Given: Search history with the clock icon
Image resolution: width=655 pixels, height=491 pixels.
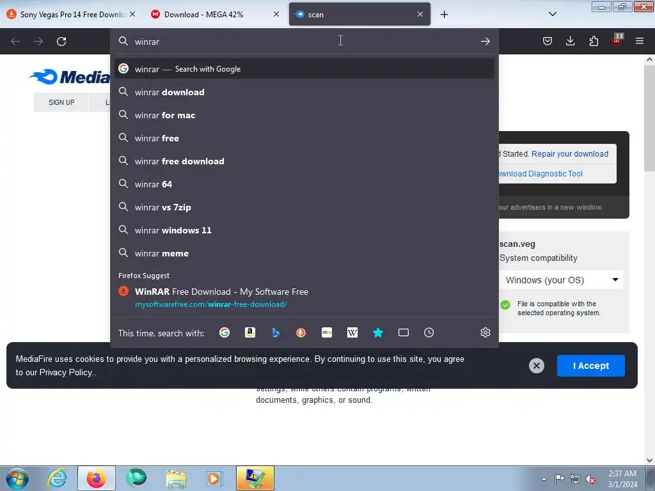Looking at the screenshot, I should (429, 332).
